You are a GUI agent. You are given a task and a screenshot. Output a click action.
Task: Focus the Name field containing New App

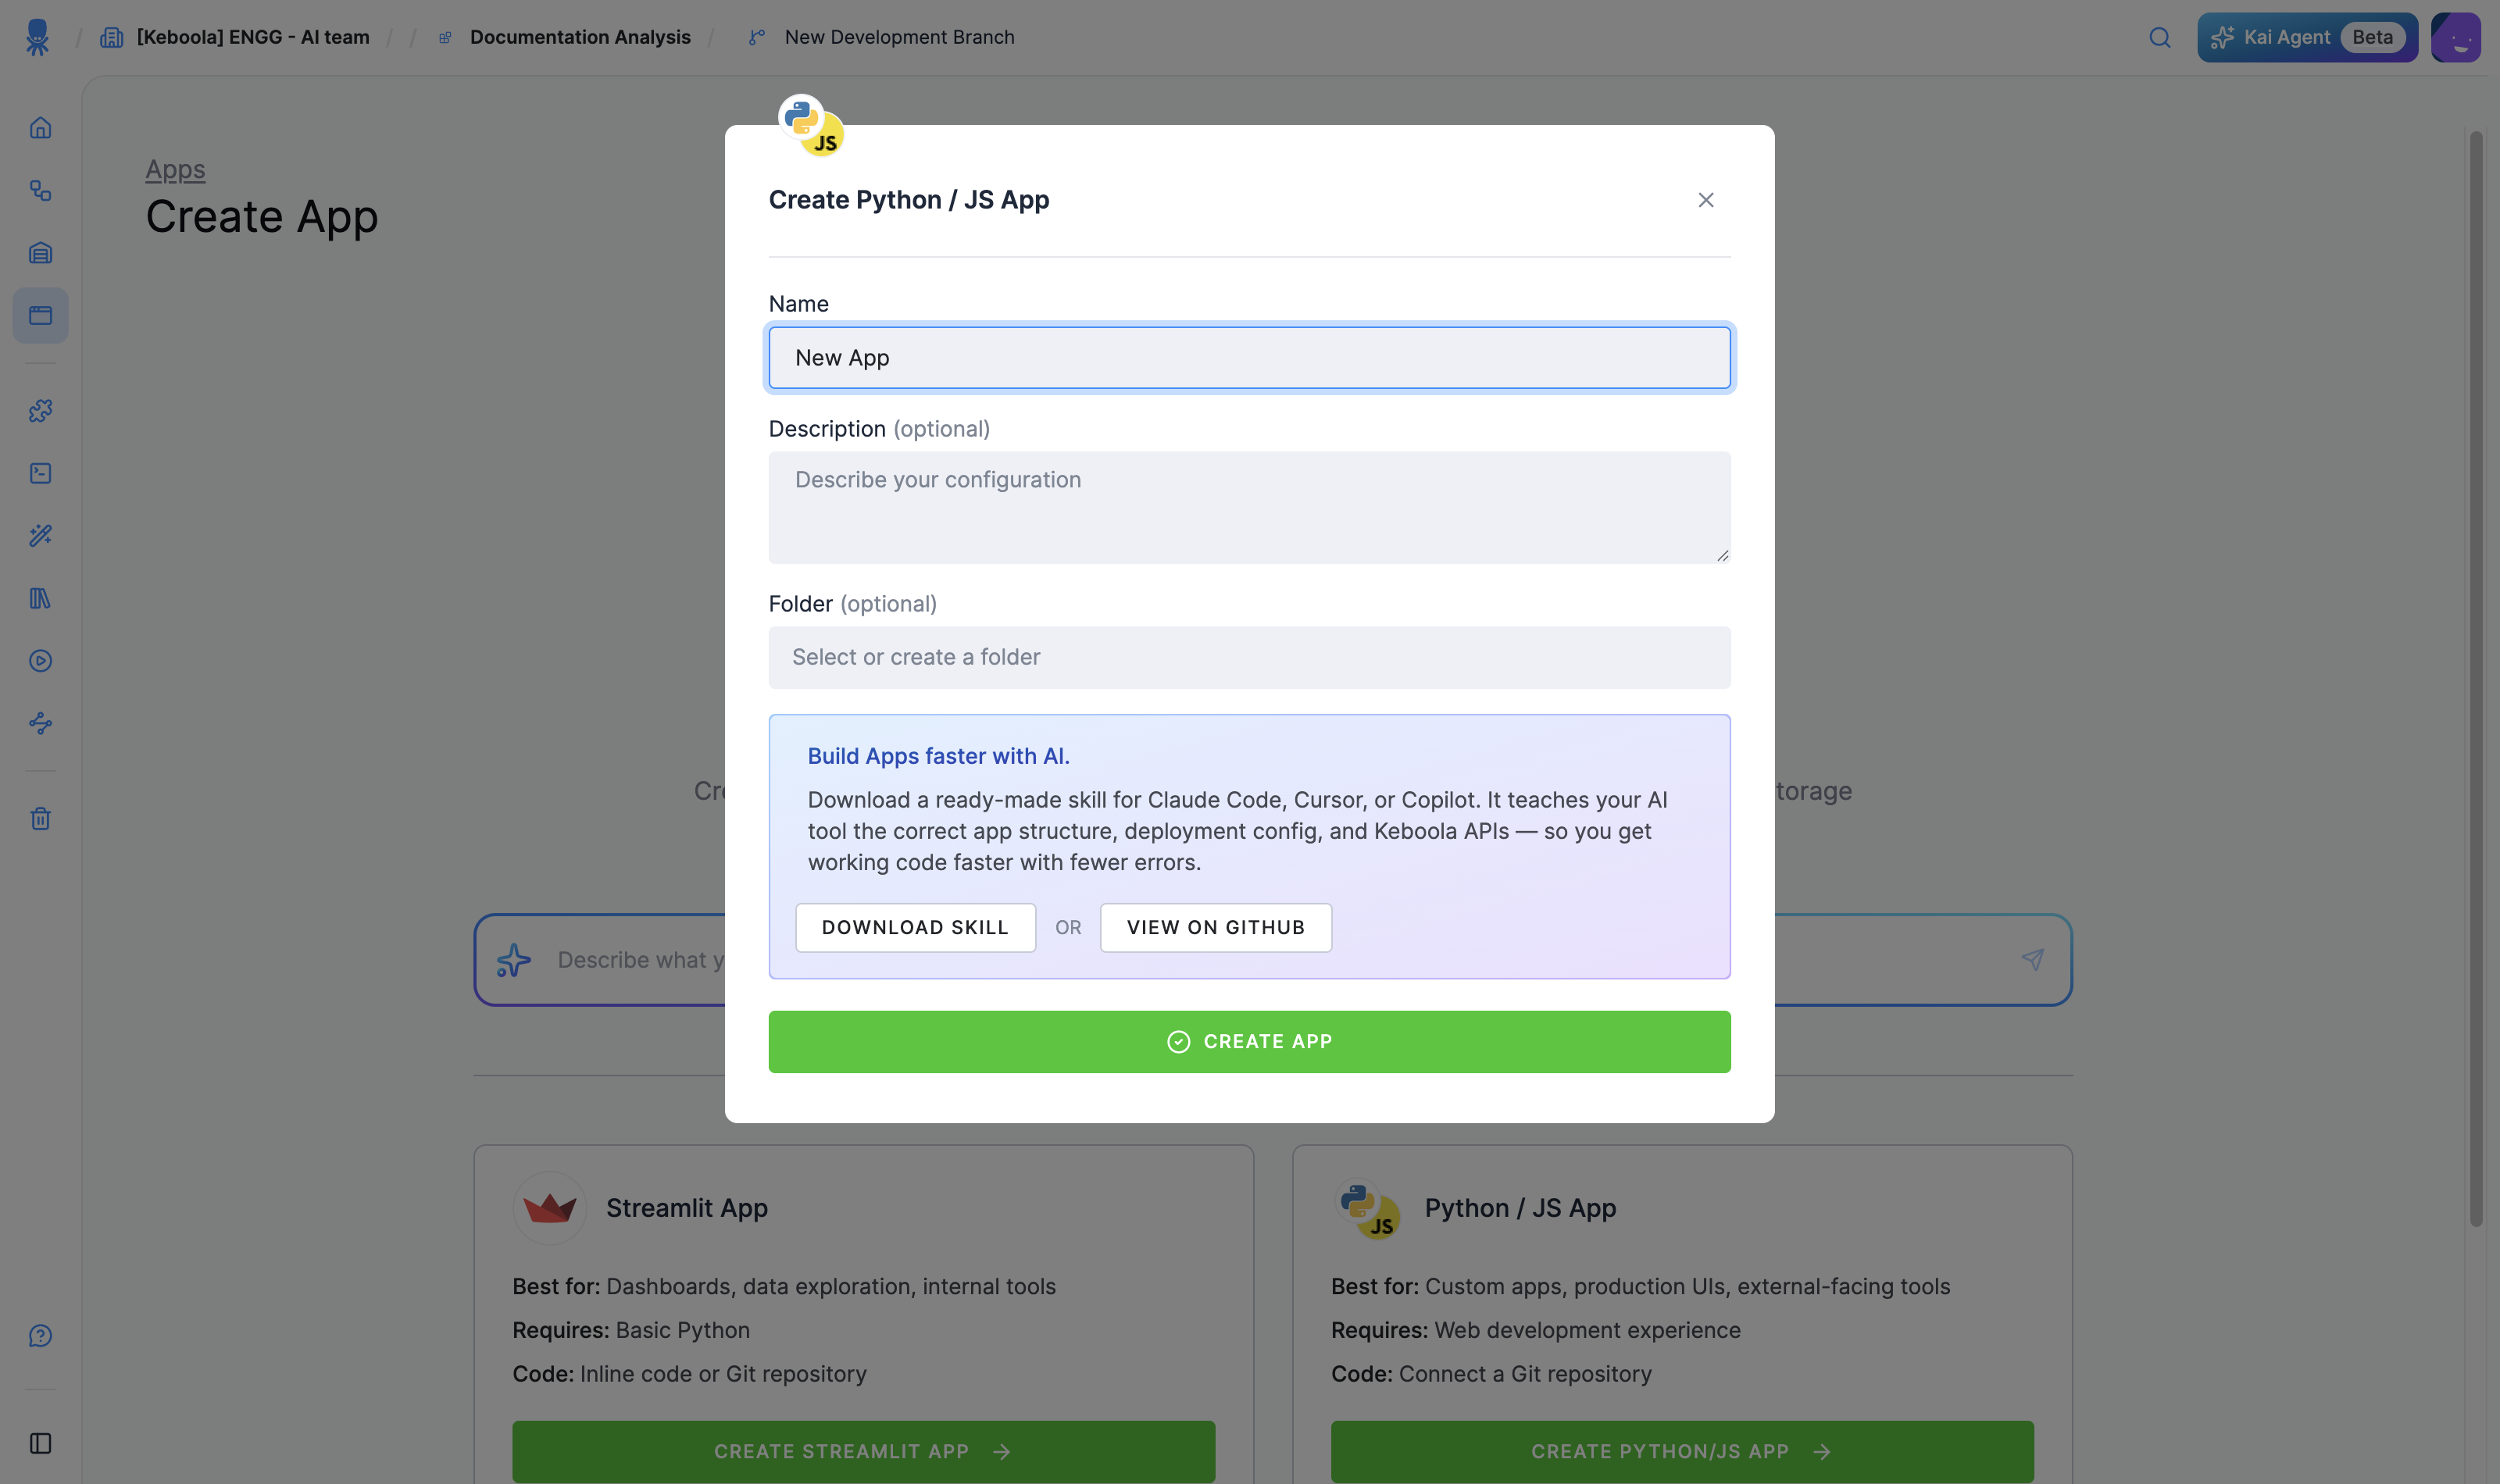pos(1249,358)
